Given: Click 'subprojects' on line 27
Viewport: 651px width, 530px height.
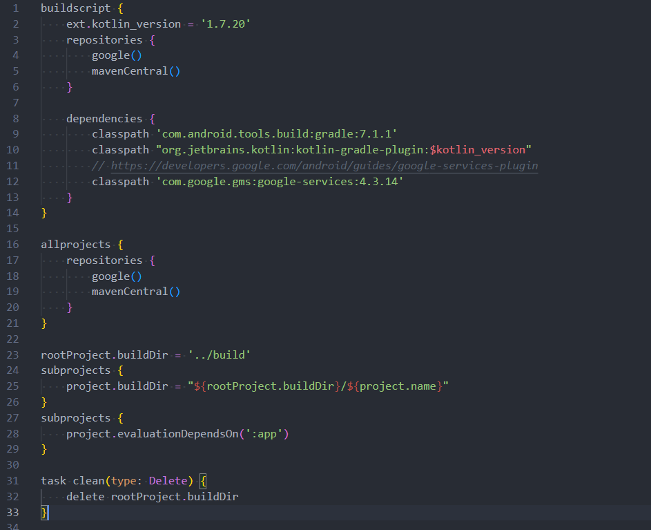Looking at the screenshot, I should click(x=75, y=418).
